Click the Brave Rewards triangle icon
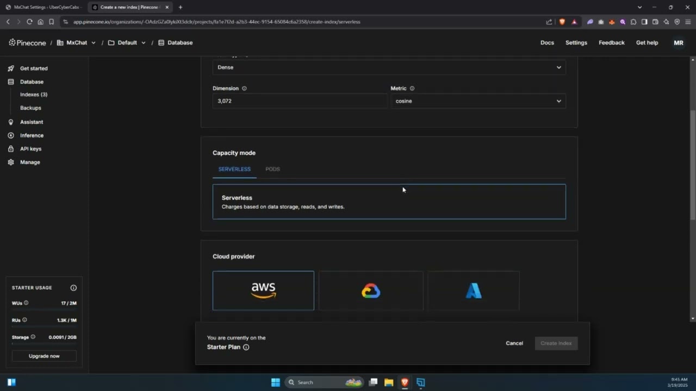Image resolution: width=696 pixels, height=391 pixels. click(574, 22)
